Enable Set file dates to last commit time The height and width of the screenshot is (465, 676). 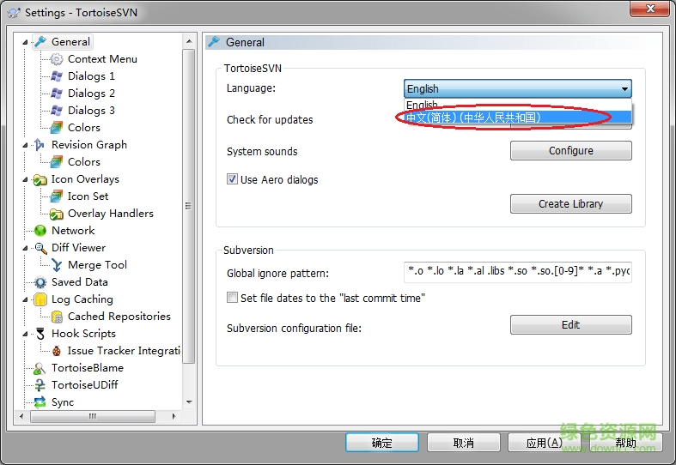[x=232, y=298]
